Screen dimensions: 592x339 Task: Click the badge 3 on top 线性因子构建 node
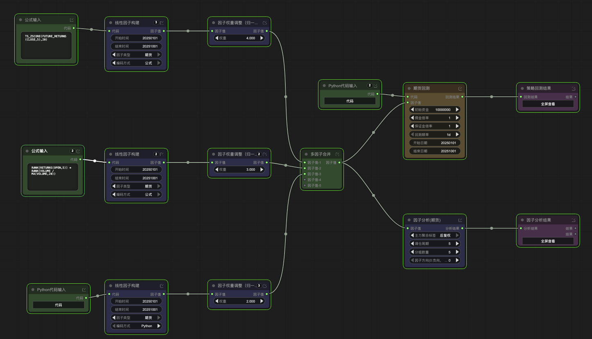click(156, 23)
